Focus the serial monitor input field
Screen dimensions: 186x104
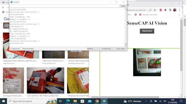(65, 6)
